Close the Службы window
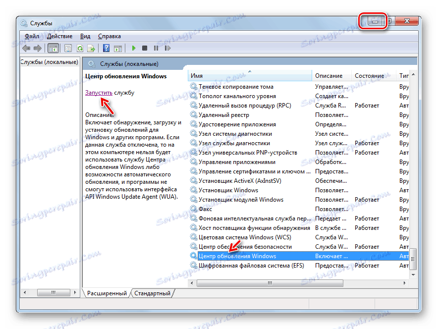The width and height of the screenshot is (438, 329). pyautogui.click(x=407, y=21)
